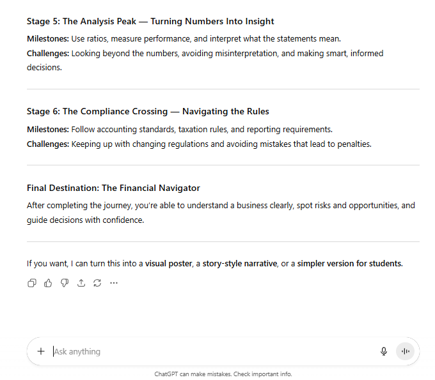Screen dimensions: 435x380
Task: Open the plus attachment menu
Action: click(x=41, y=351)
